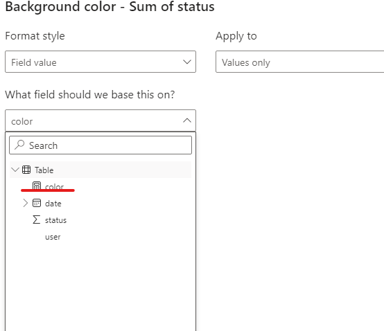This screenshot has height=331, width=384.
Task: Click the Search field in field list
Action: click(x=101, y=145)
